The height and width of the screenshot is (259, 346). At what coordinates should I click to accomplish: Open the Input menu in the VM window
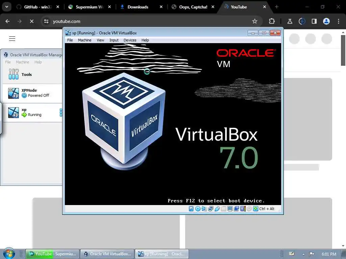point(114,40)
